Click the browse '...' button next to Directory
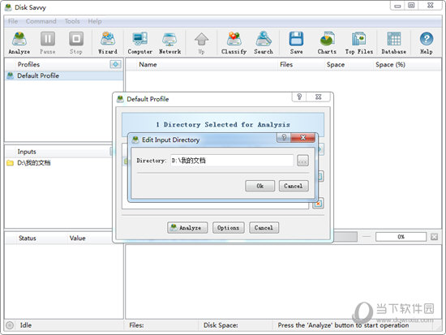The width and height of the screenshot is (446, 335). pos(302,161)
